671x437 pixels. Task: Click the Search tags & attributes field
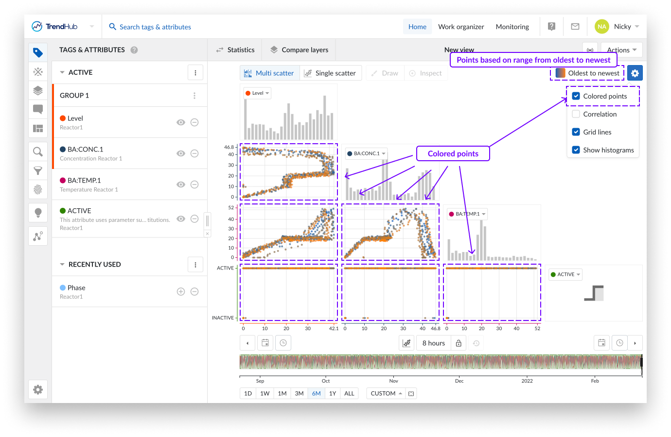pos(155,27)
